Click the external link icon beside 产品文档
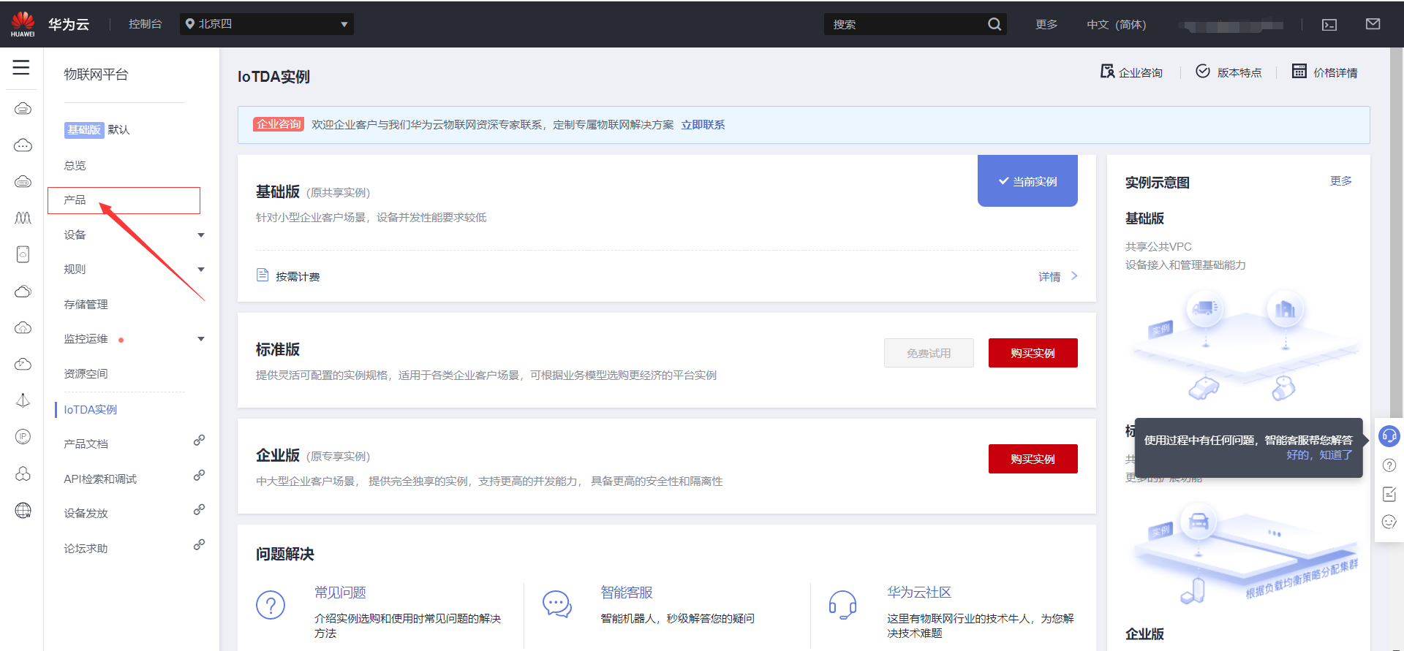Viewport: 1404px width, 651px height. click(199, 441)
